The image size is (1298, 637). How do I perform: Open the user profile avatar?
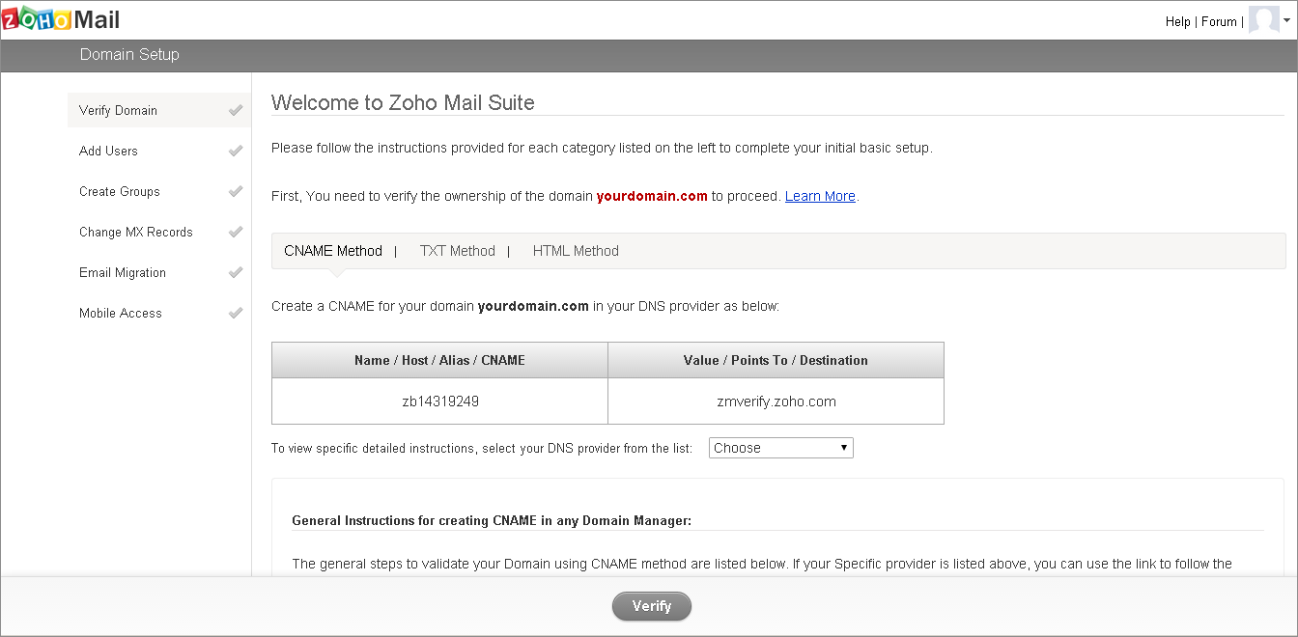1265,19
